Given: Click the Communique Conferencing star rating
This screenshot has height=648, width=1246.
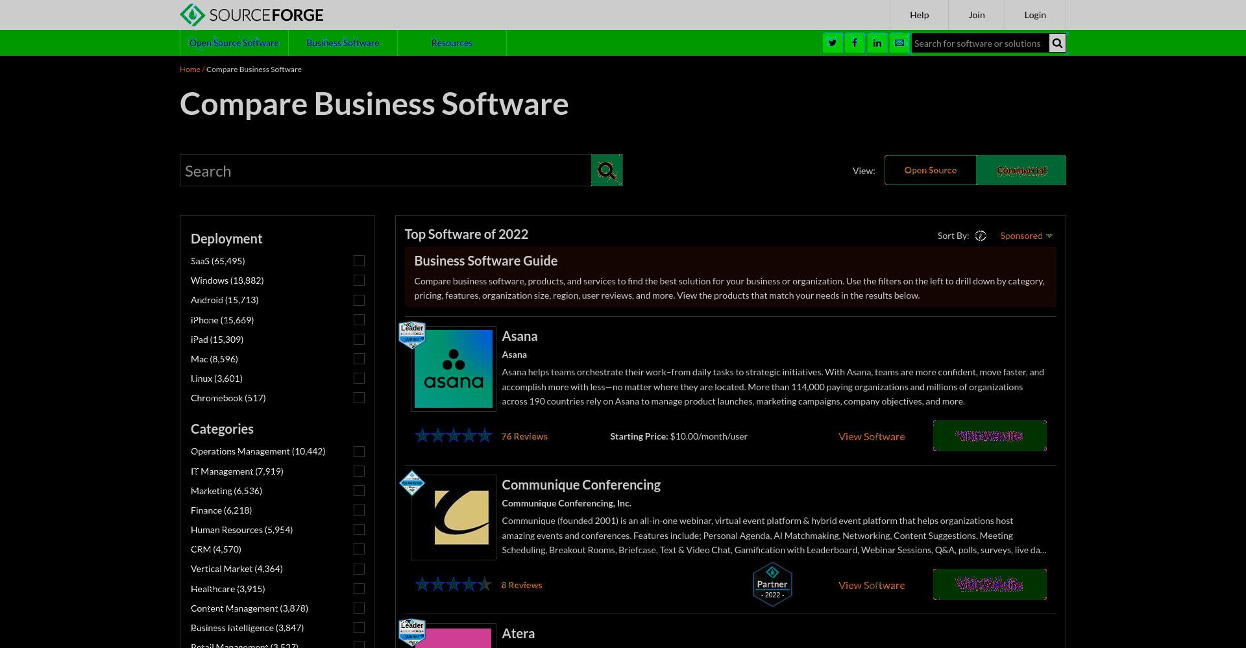Looking at the screenshot, I should pos(454,584).
